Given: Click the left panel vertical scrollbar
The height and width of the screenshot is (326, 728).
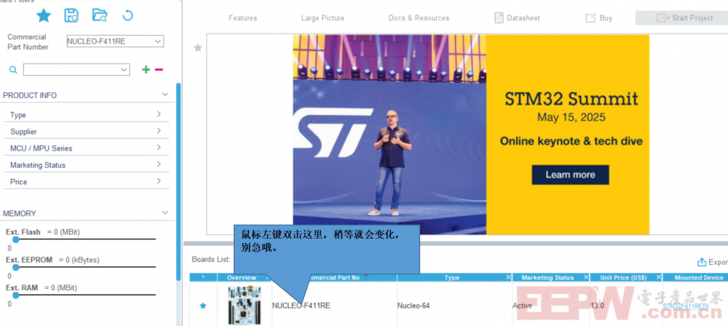Looking at the screenshot, I should pos(178,181).
